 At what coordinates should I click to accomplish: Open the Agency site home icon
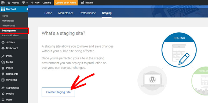click(9, 3)
